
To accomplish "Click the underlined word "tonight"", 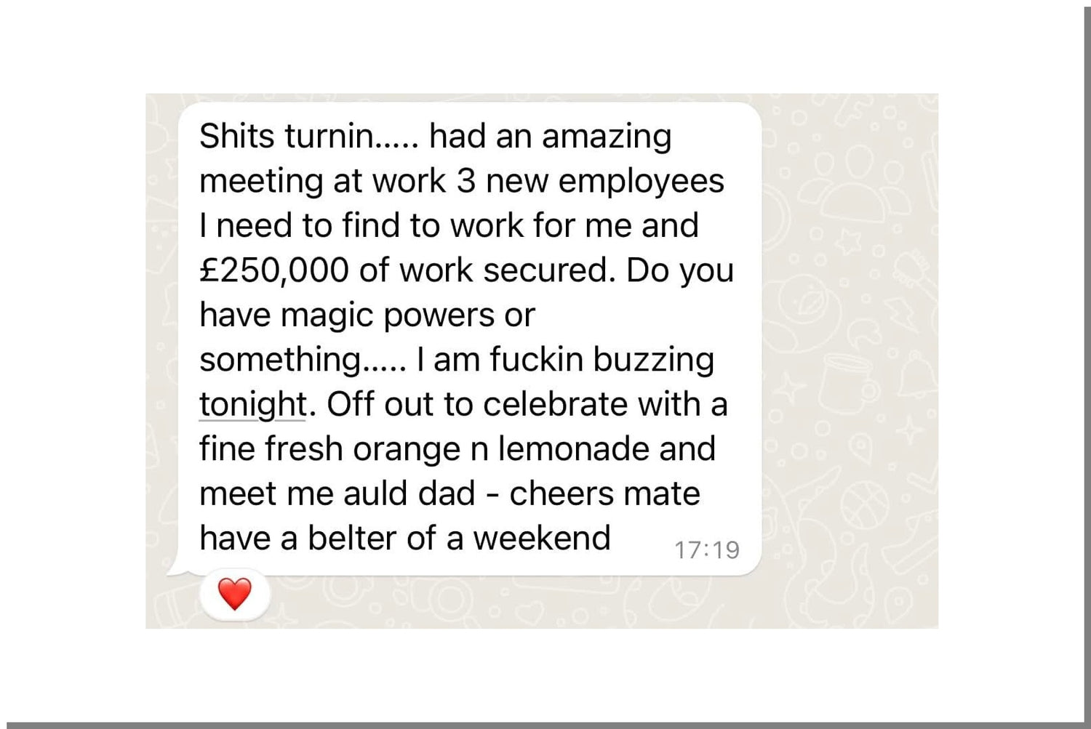I will pos(252,405).
